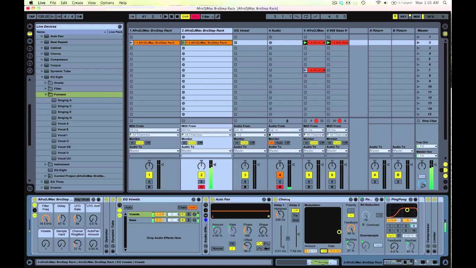Click the Hard button under Downsample
Screen dimensions: 476x268
[x=378, y=245]
